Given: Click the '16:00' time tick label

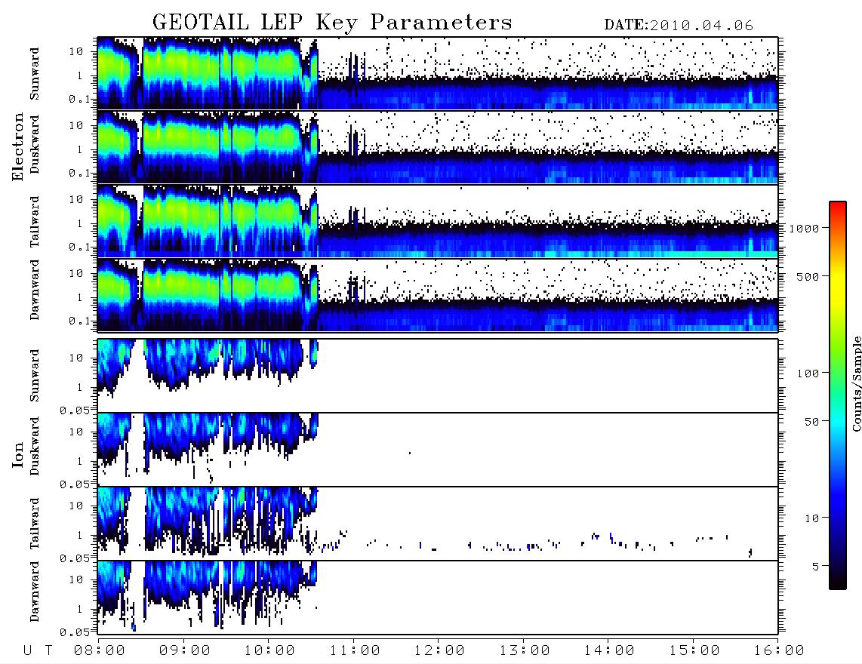Looking at the screenshot, I should (x=778, y=651).
